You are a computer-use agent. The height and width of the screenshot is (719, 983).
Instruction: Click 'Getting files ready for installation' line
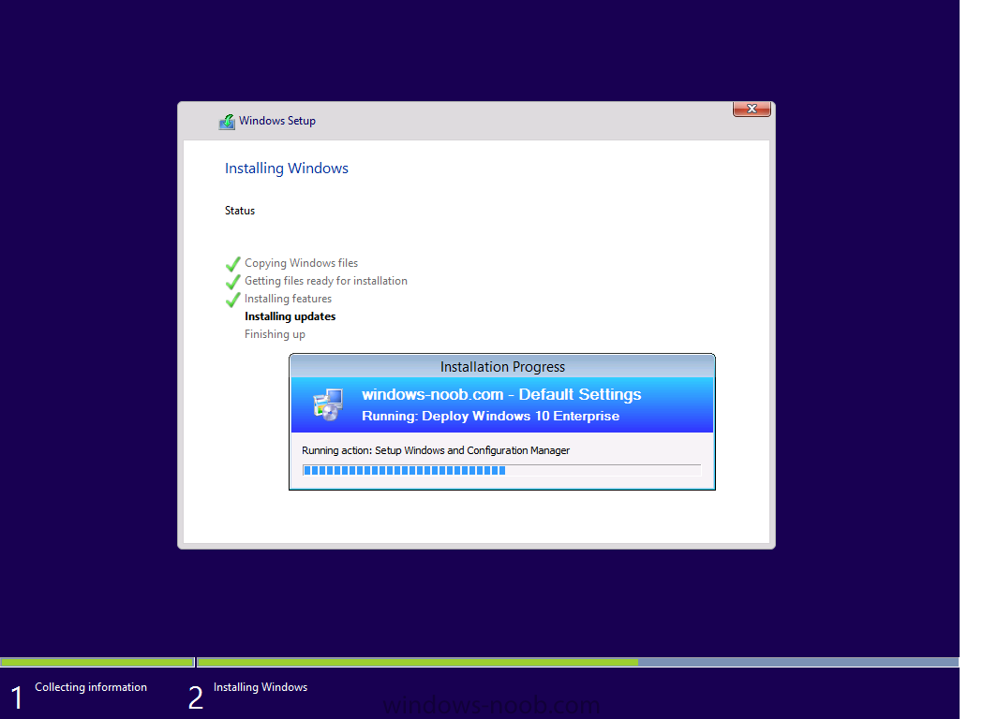[x=326, y=281]
